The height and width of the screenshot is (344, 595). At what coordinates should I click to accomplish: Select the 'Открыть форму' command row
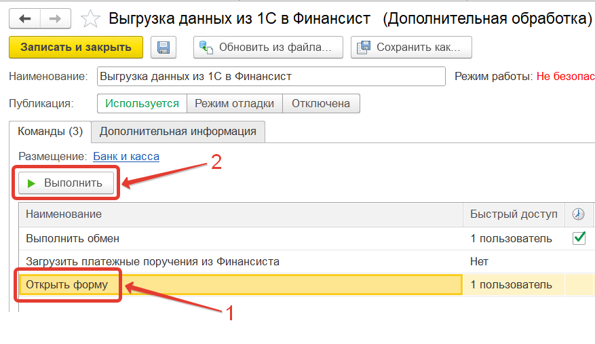pyautogui.click(x=307, y=285)
